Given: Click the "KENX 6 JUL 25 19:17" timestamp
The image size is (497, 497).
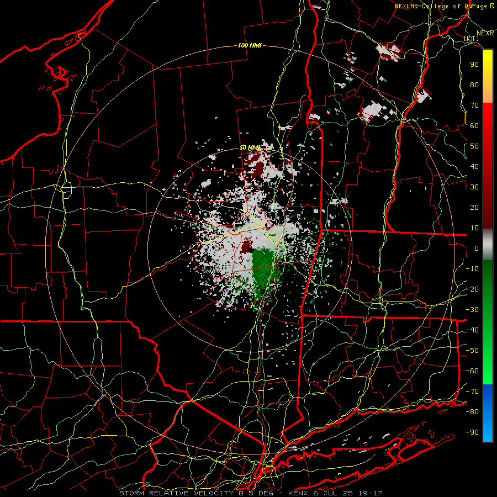Looking at the screenshot, I should (x=335, y=493).
